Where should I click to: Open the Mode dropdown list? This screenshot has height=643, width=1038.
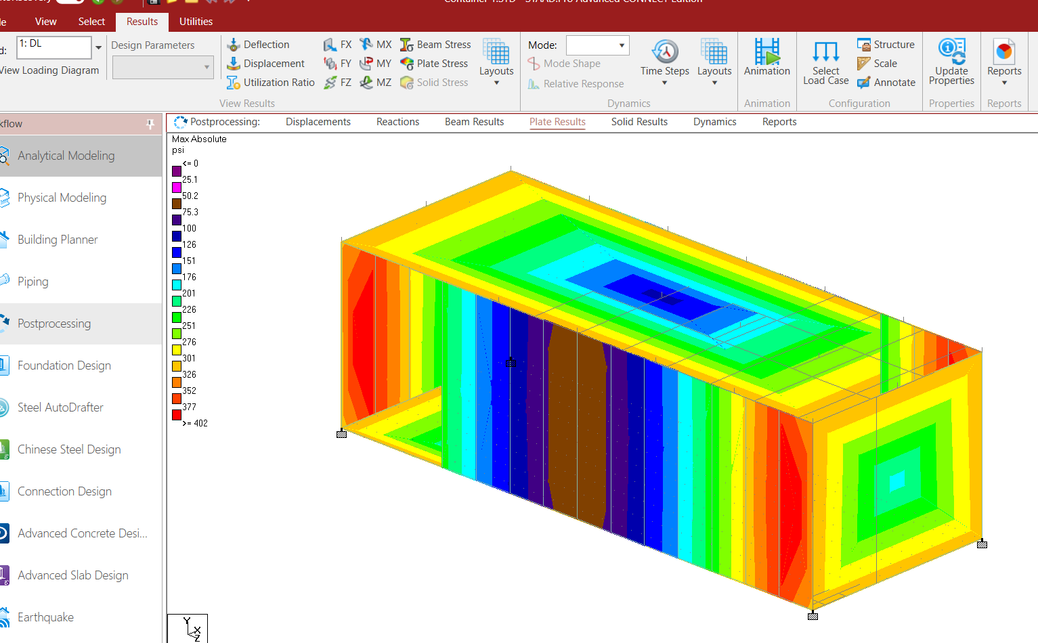(x=622, y=45)
